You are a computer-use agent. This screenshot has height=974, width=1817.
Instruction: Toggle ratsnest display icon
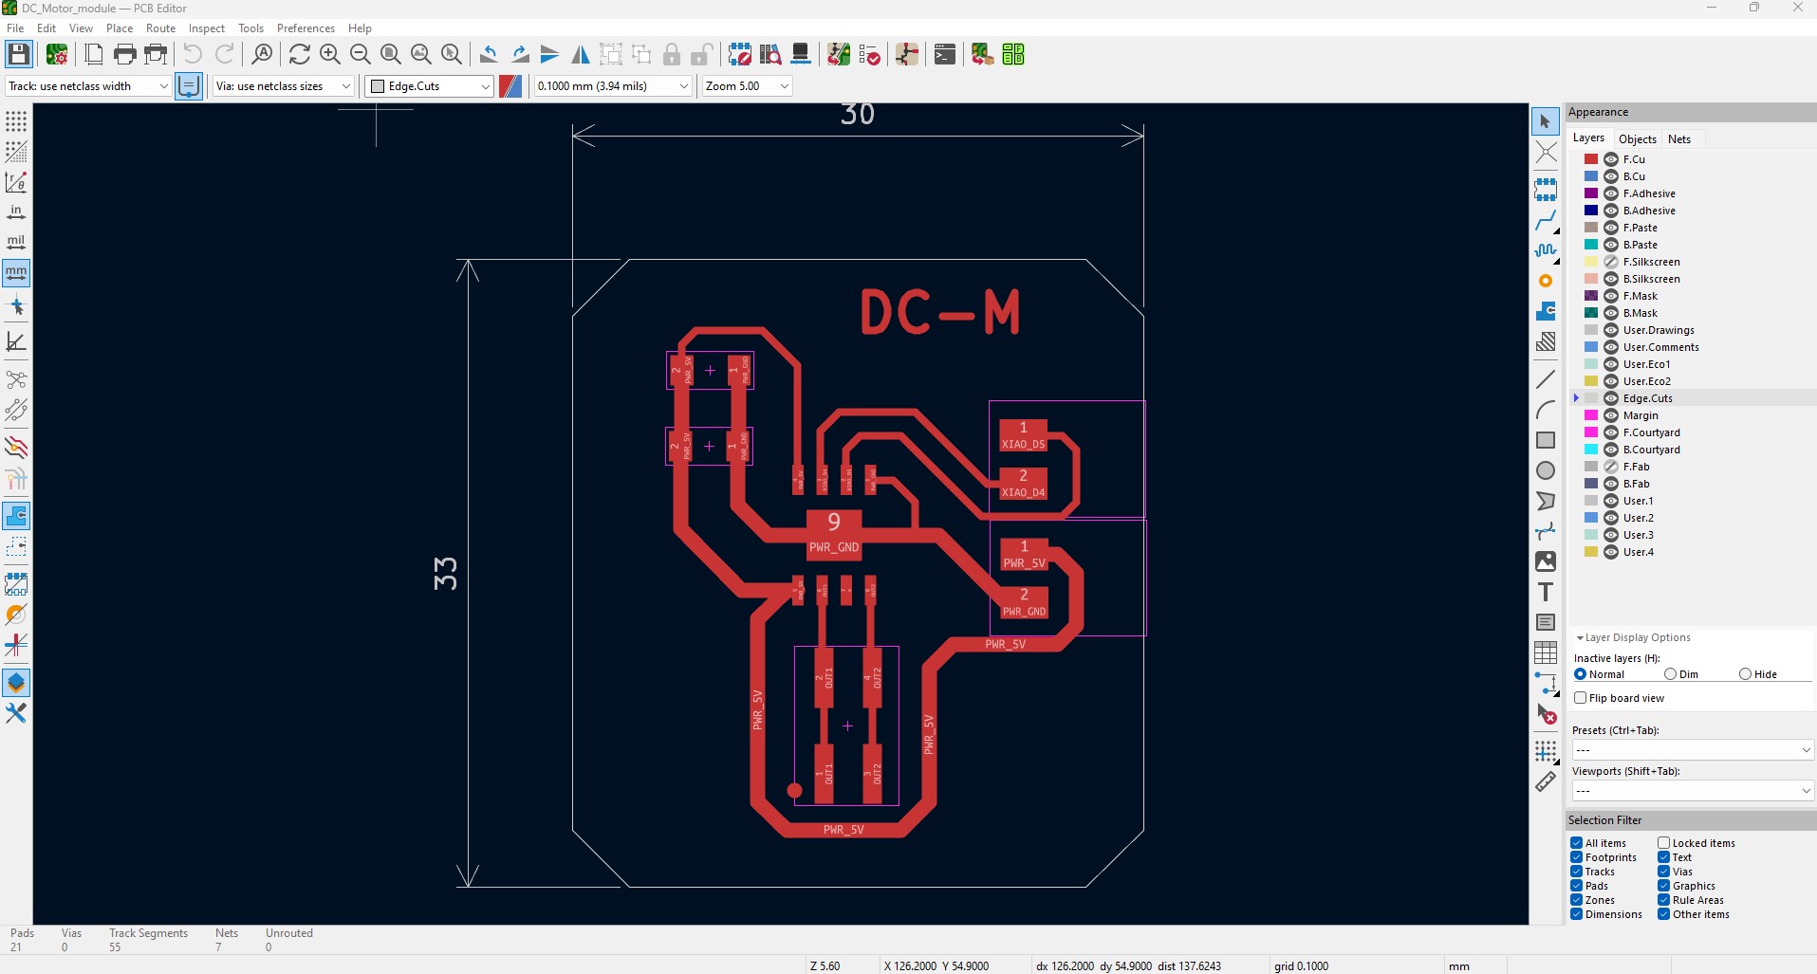click(x=16, y=379)
